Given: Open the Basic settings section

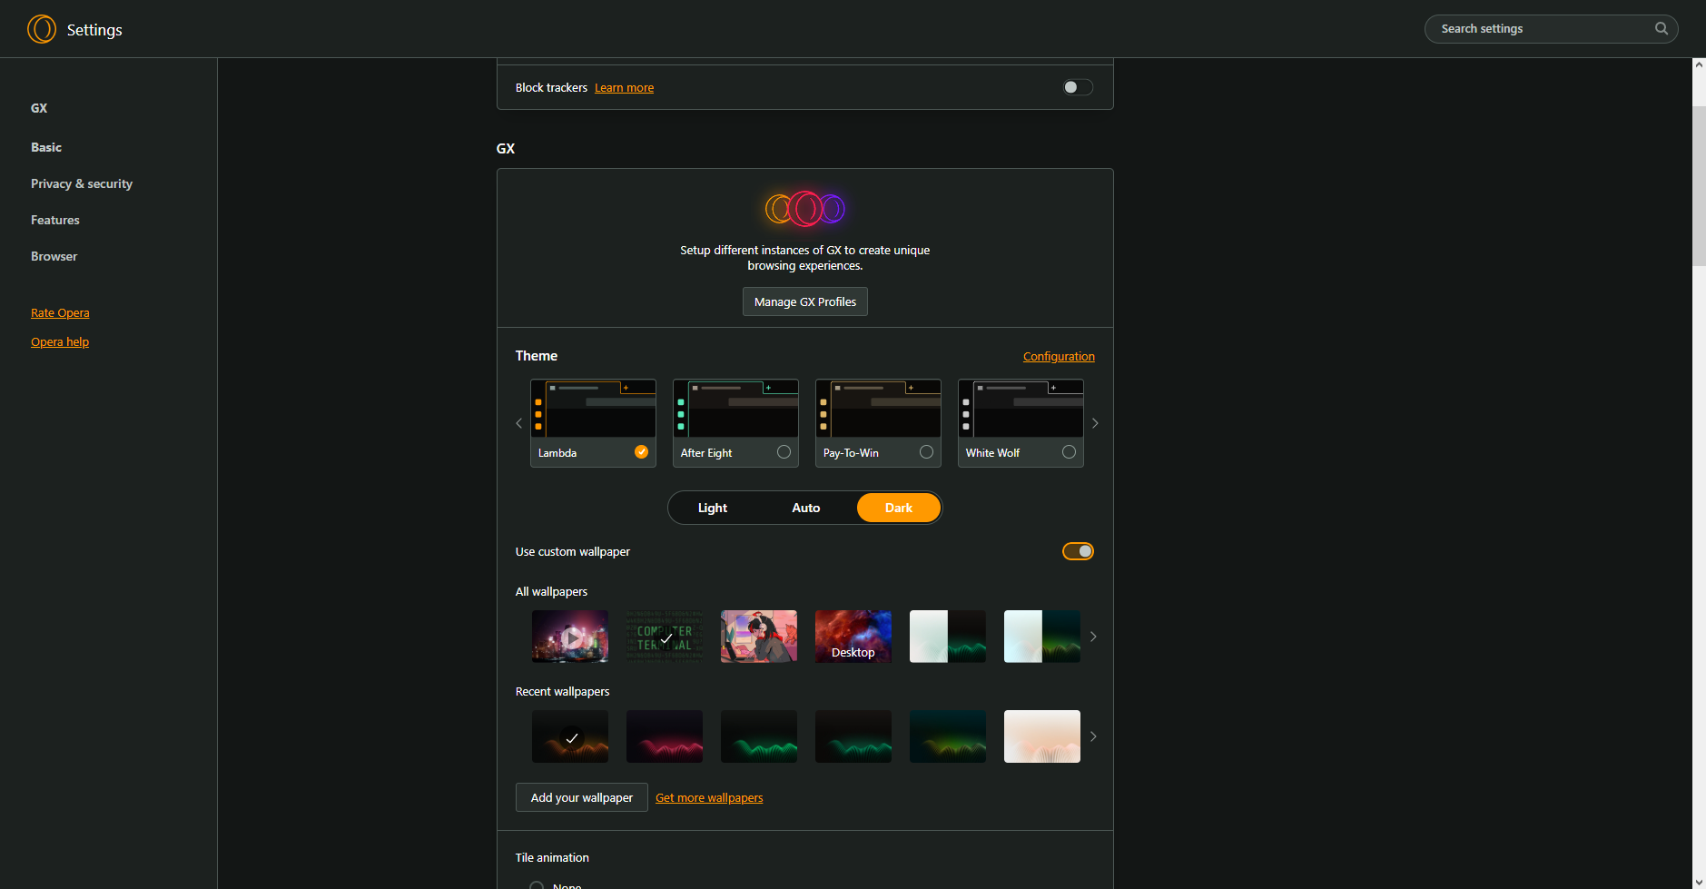Looking at the screenshot, I should pos(46,147).
